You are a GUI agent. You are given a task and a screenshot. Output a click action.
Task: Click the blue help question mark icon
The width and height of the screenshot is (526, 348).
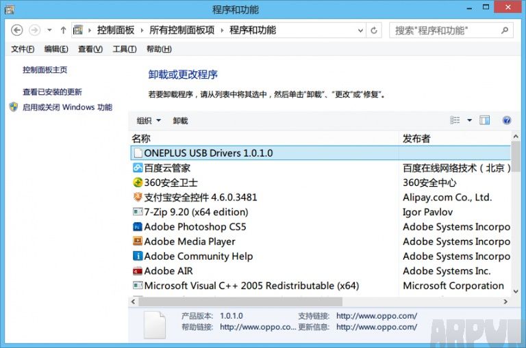507,120
